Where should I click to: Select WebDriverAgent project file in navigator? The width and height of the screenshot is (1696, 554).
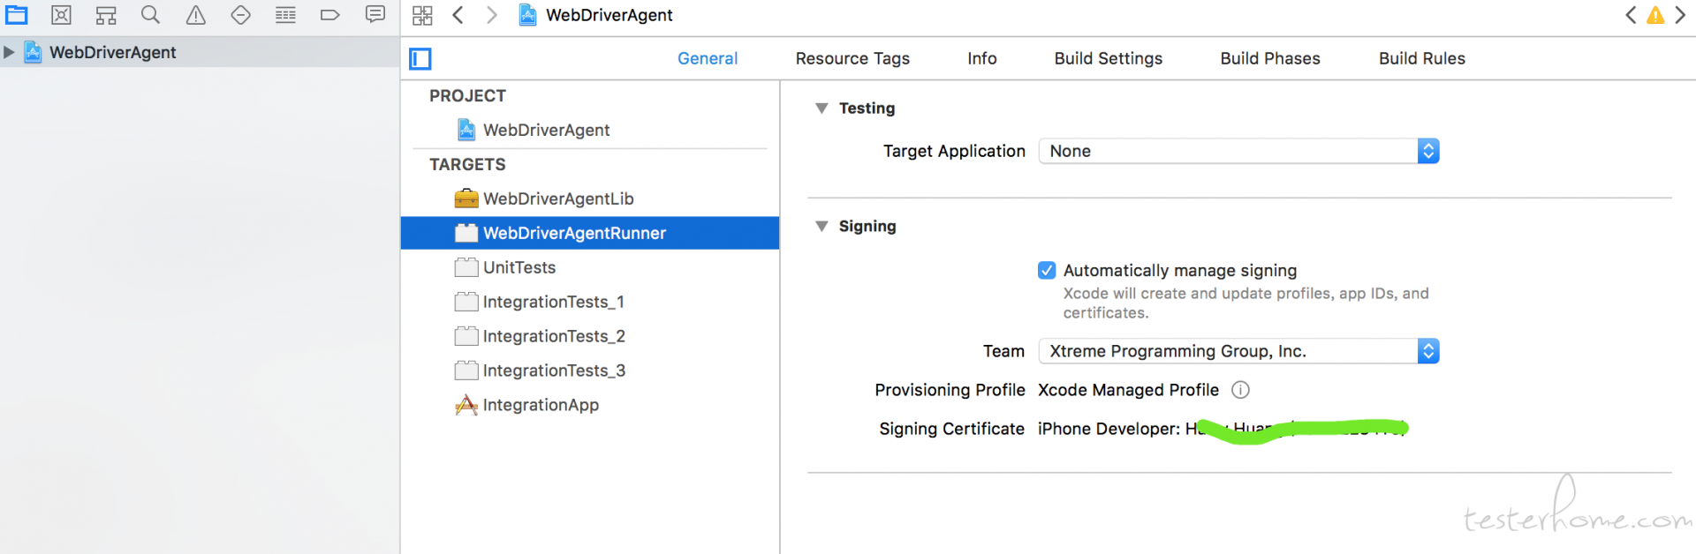[112, 52]
